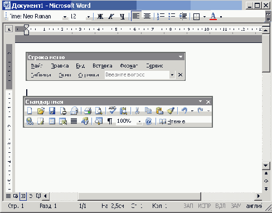The image size is (272, 213).
Task: Toggle underline Ч formatting
Action: point(122,17)
